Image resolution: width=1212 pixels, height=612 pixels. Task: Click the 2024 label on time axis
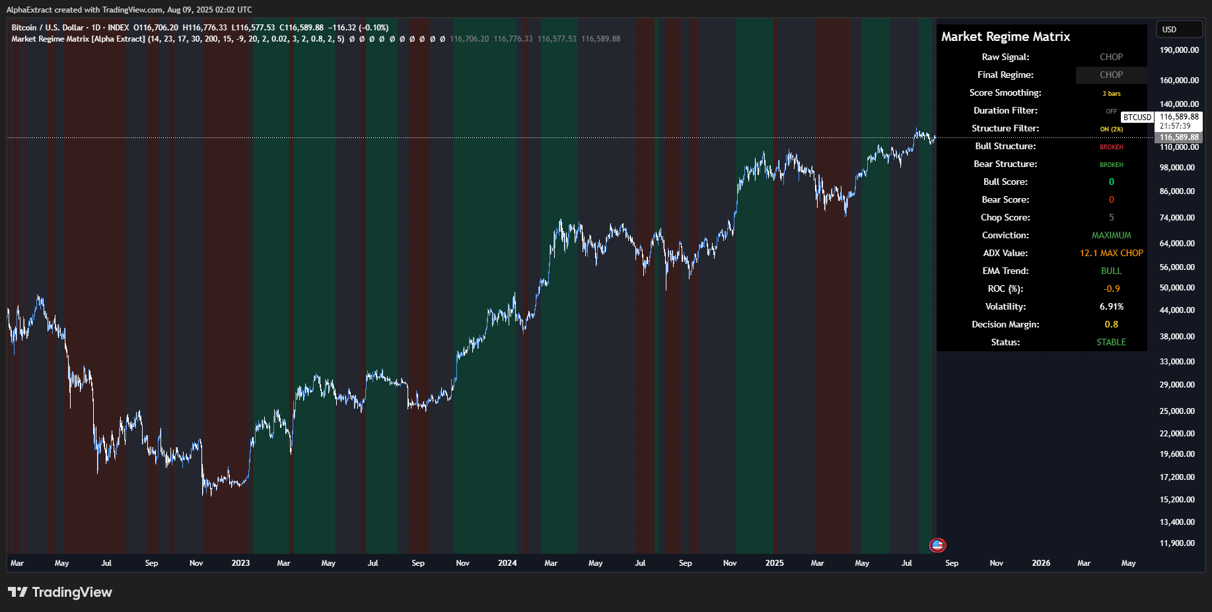507,563
